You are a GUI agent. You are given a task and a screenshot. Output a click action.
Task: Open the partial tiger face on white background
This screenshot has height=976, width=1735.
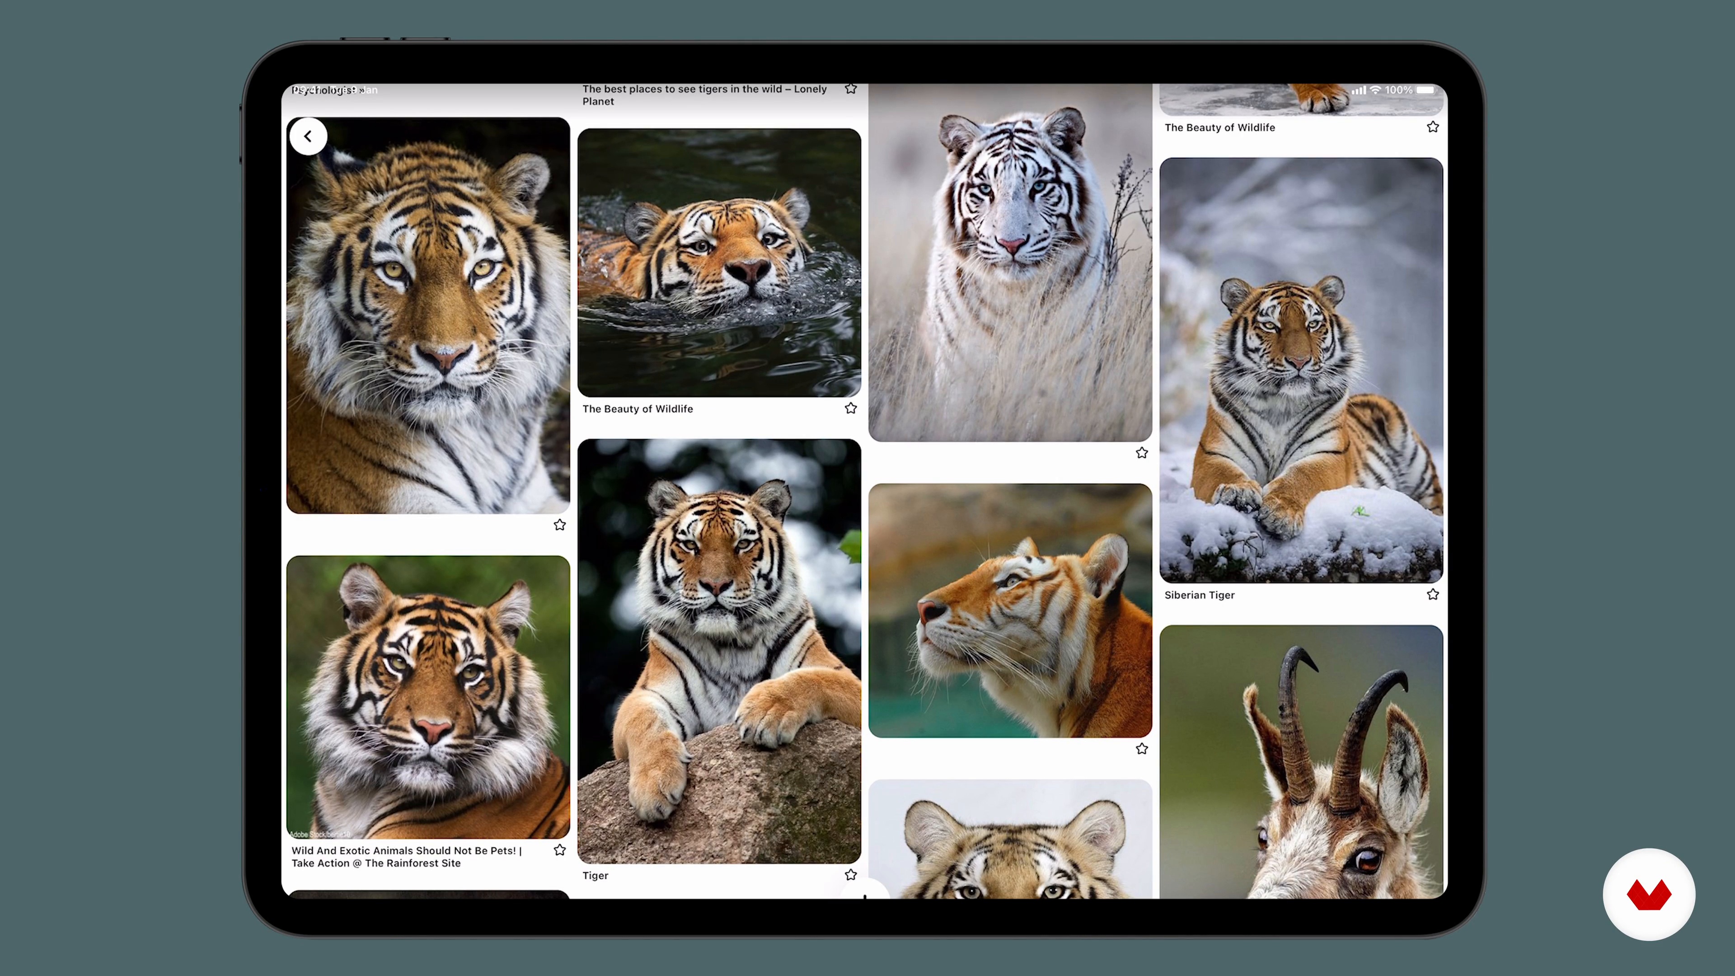click(x=1010, y=839)
